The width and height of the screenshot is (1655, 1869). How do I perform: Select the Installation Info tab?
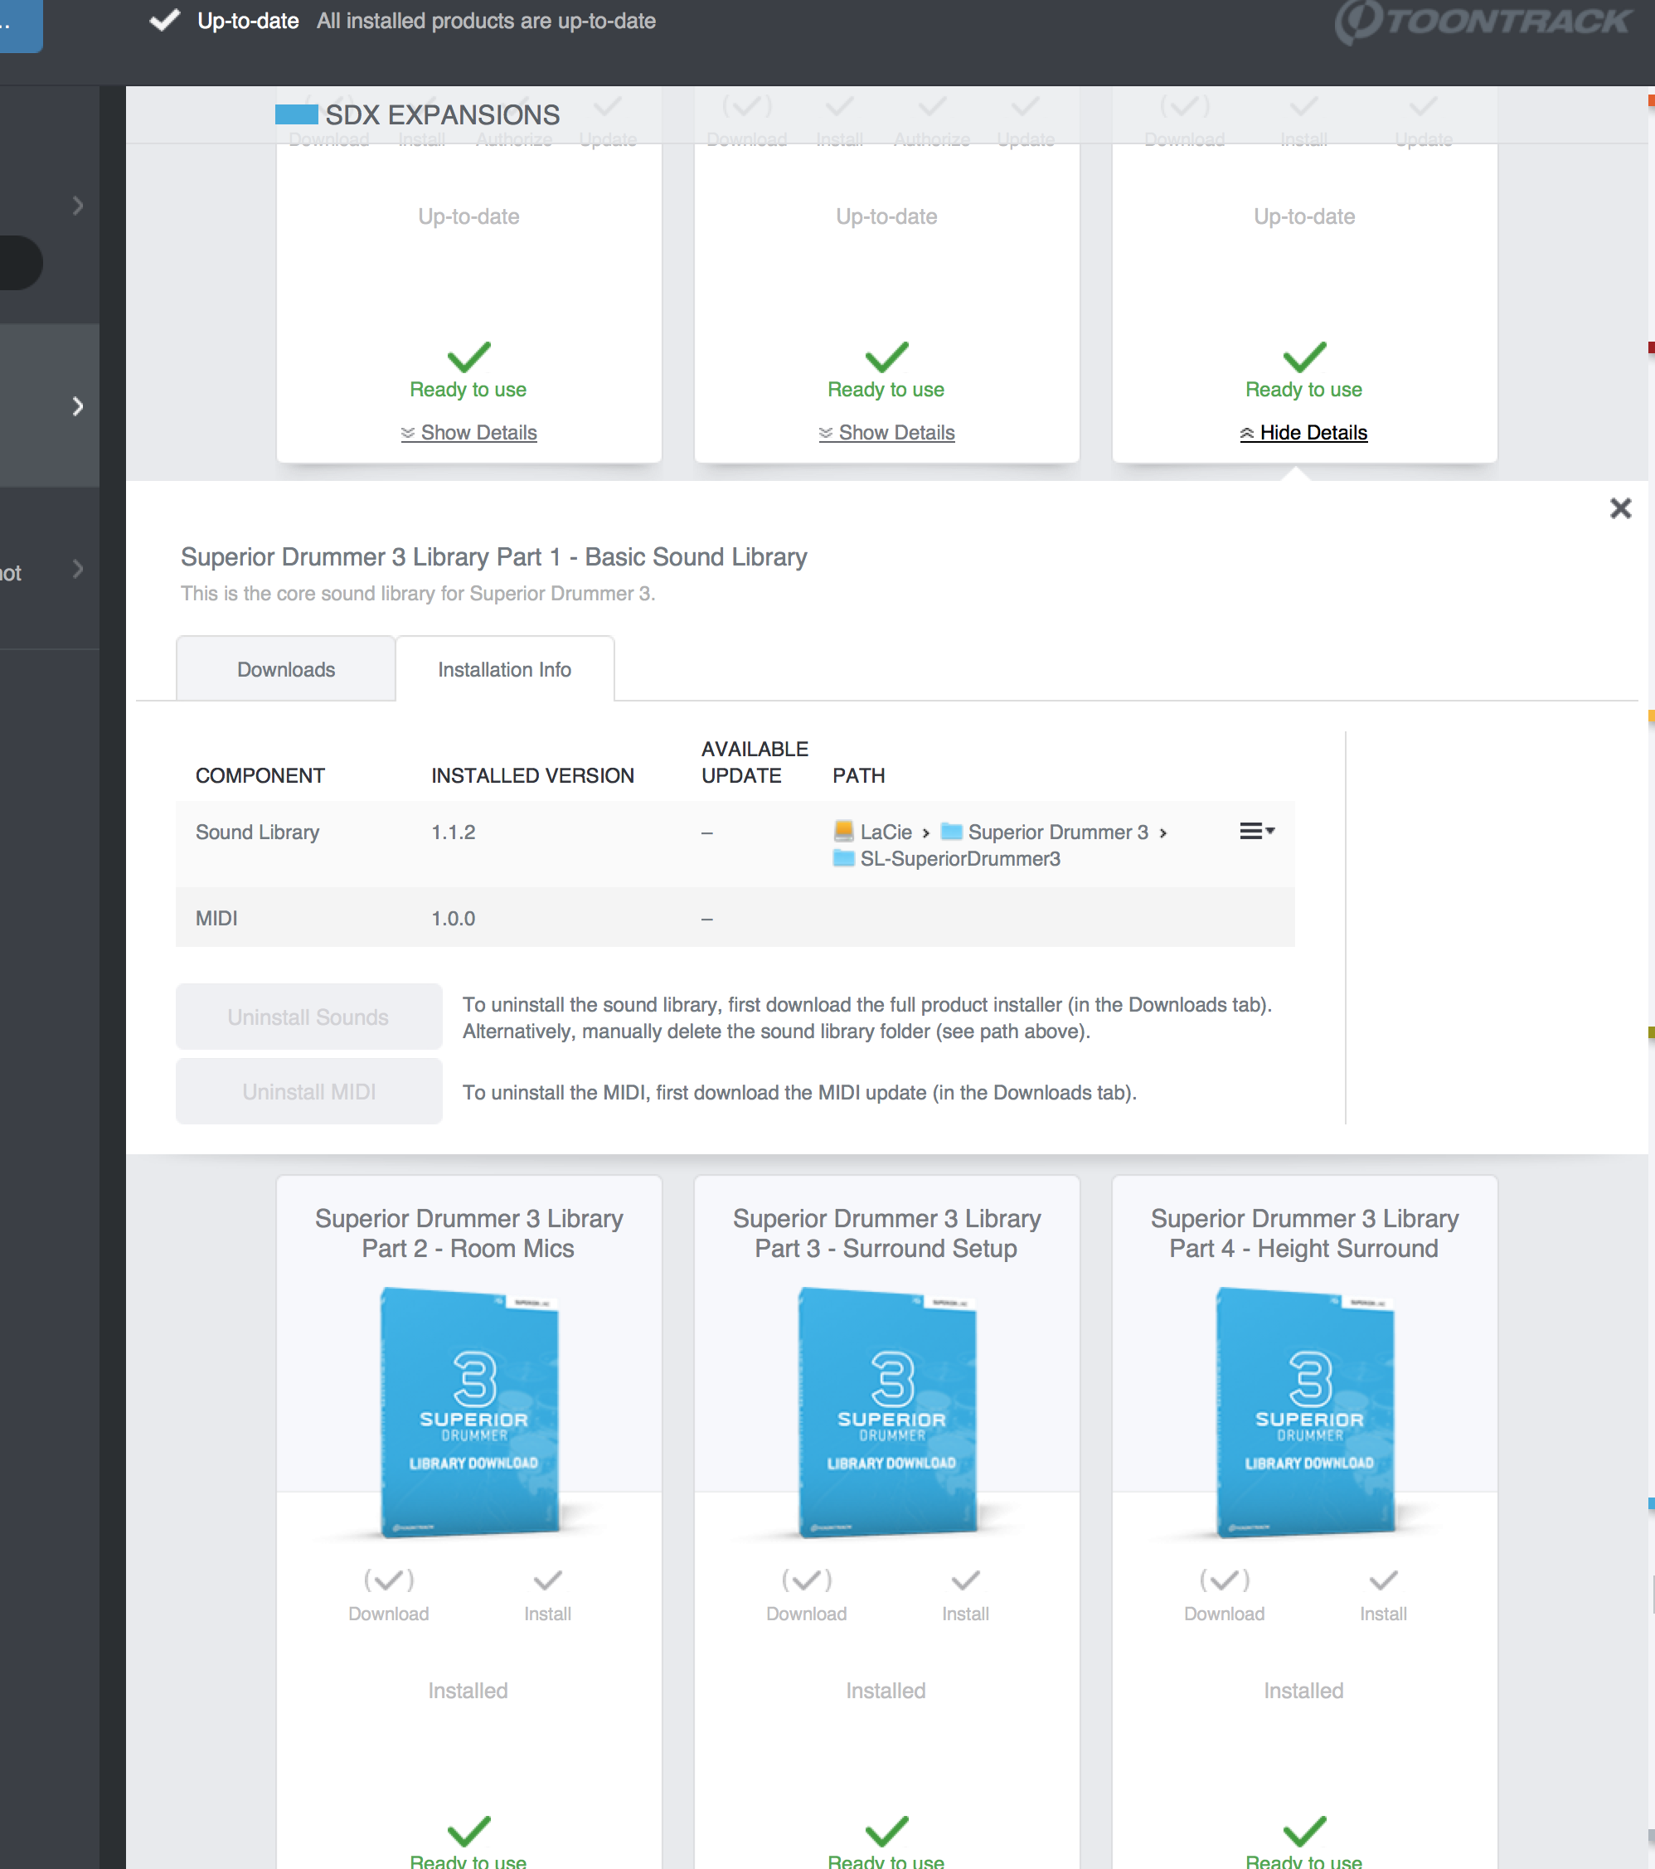coord(504,669)
